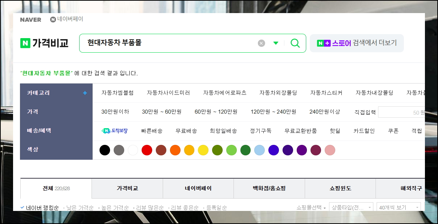Open N+스토어 검색에서 더보기 button
The image size is (438, 224).
pyautogui.click(x=357, y=43)
